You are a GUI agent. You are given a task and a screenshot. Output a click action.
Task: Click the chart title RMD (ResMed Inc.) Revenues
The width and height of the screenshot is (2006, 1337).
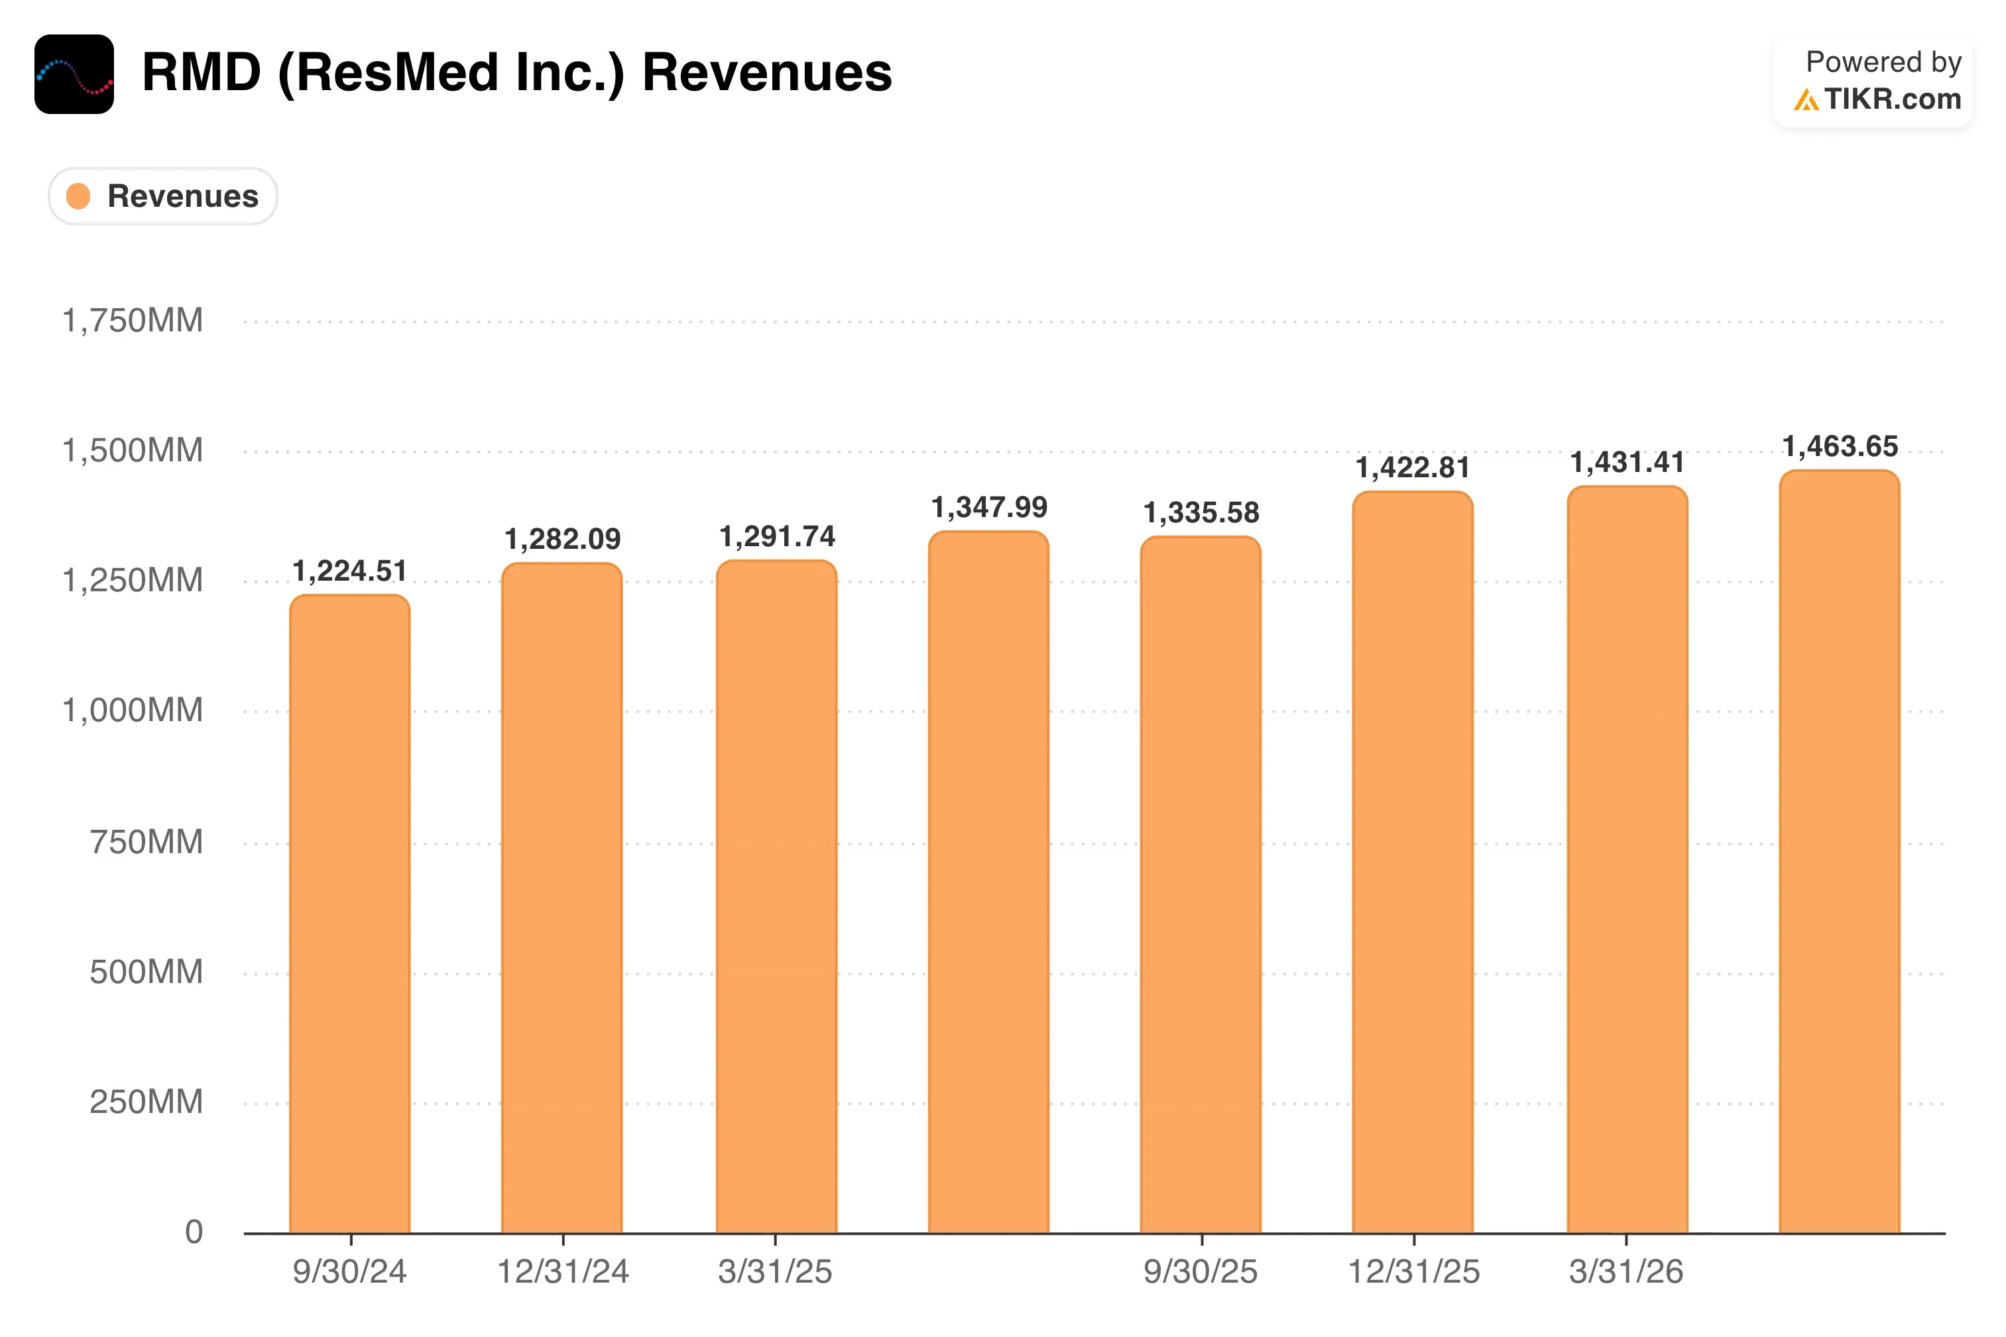(x=516, y=72)
